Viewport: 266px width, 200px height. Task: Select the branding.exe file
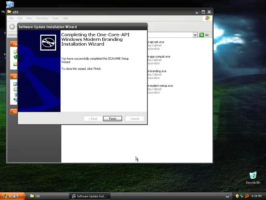[157, 71]
